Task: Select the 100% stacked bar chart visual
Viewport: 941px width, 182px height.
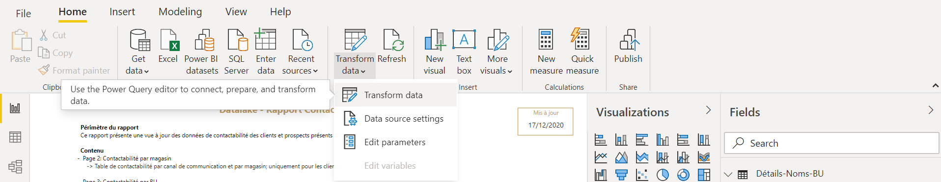Action: pos(683,140)
